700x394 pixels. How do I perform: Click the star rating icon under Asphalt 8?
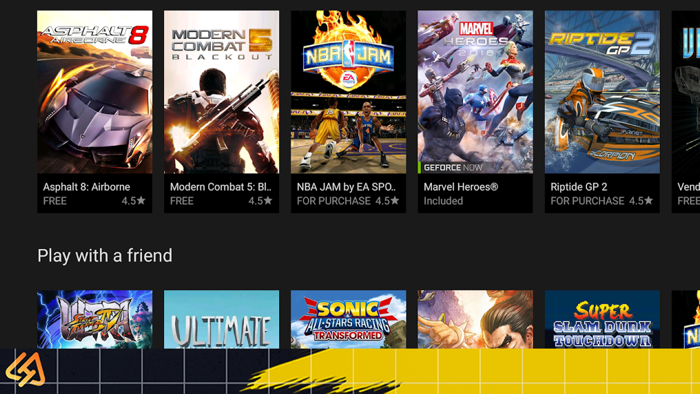(141, 201)
